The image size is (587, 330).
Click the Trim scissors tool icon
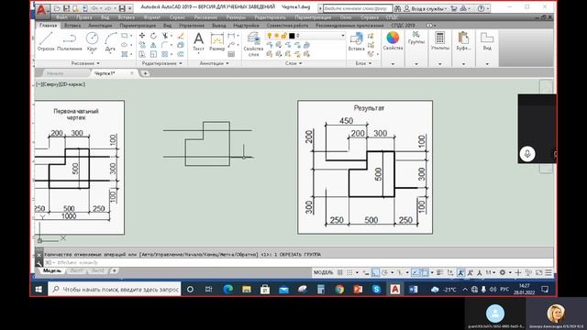165,36
